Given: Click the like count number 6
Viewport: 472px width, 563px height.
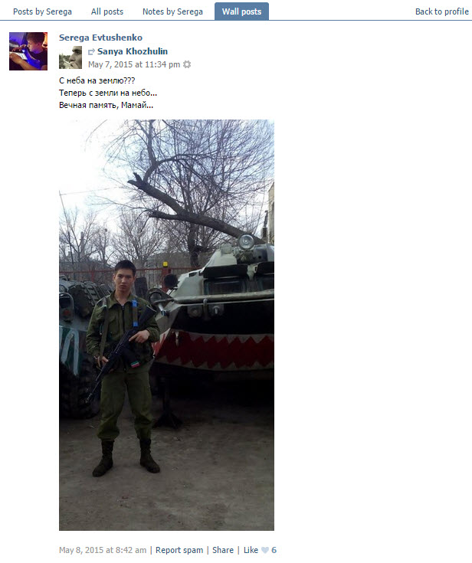Looking at the screenshot, I should pyautogui.click(x=274, y=550).
